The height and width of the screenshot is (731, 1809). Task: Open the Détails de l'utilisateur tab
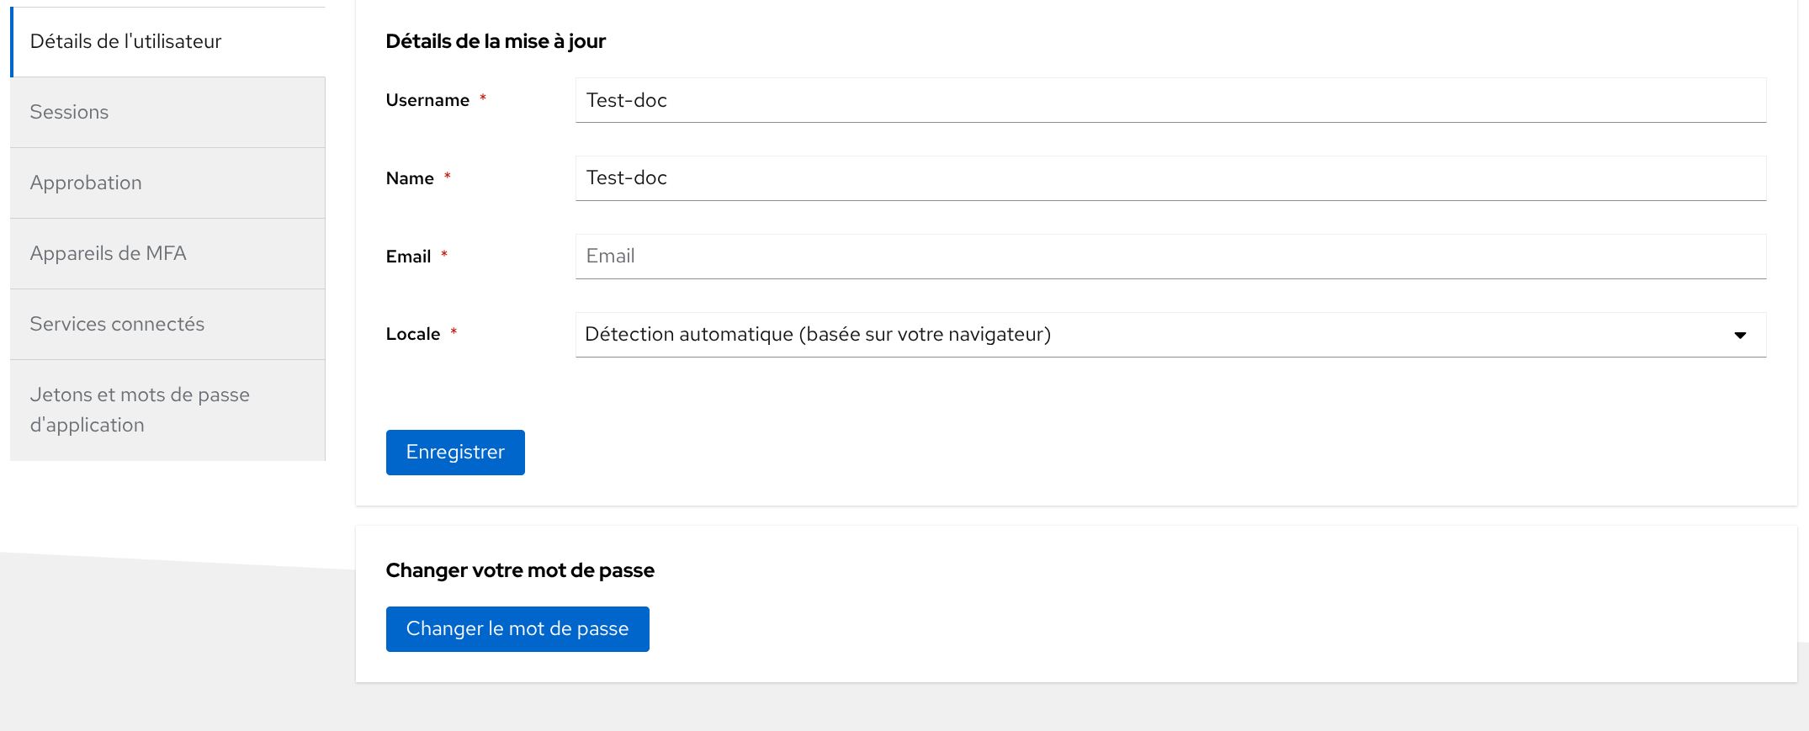[126, 42]
